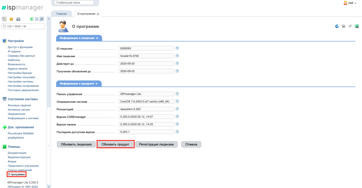Viewport: 362px width, 188px height.
Task: Click the green globe icon in header
Action: coord(357,26)
